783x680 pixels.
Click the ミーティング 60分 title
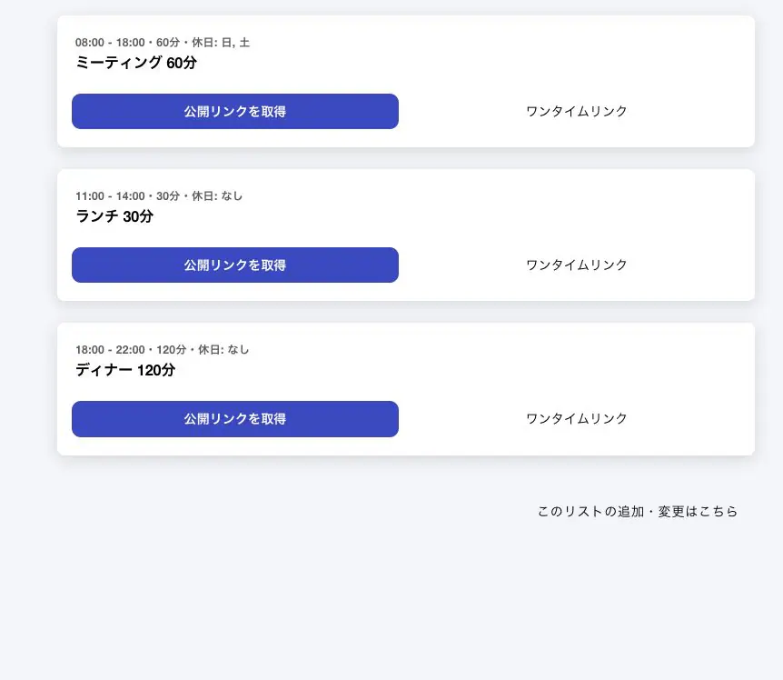[135, 63]
